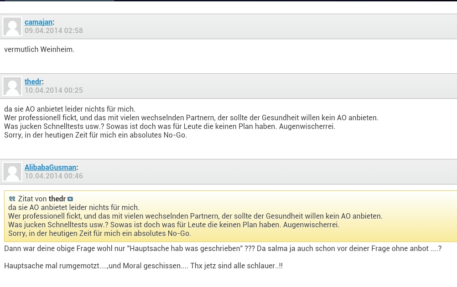Click the 'vermutlich Weinheim.' post text
This screenshot has height=287, width=457.
coord(39,50)
